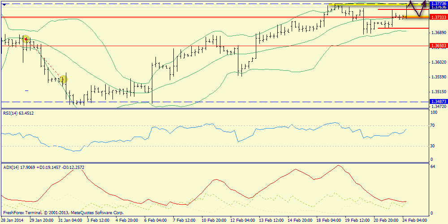Click the 13 Feb 12:00 time label
448x224 pixels.
[x=271, y=220]
